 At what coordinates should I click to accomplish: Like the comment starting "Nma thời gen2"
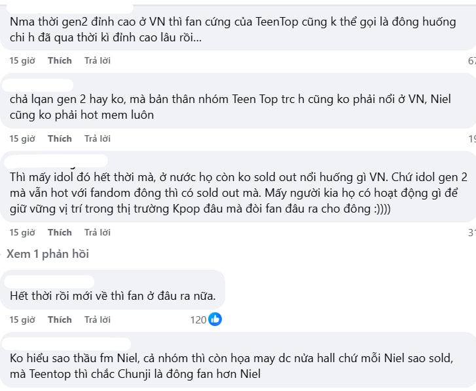click(x=60, y=60)
